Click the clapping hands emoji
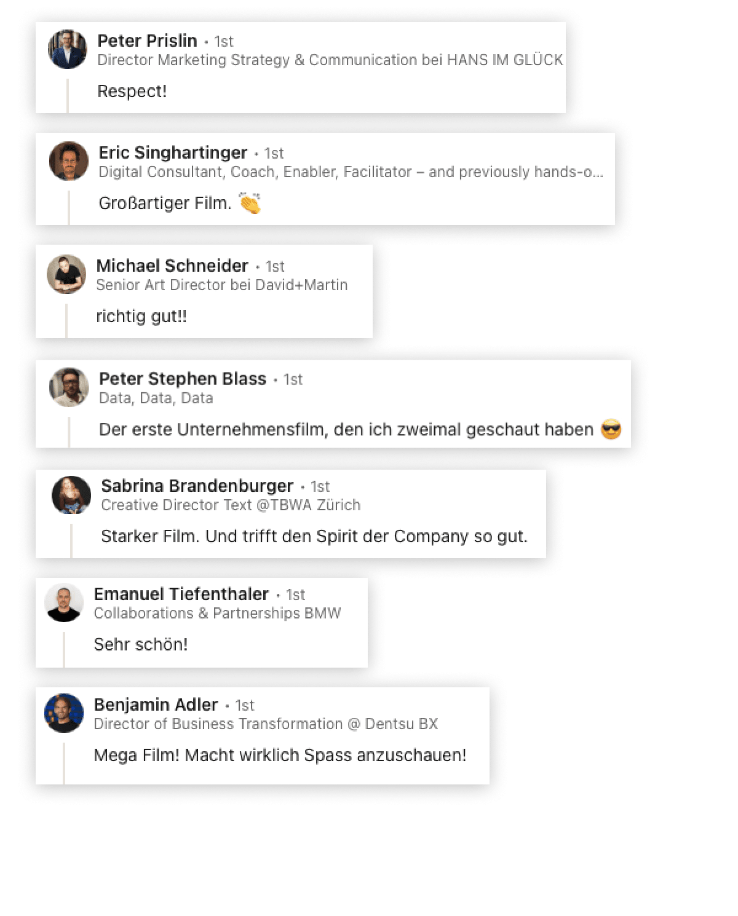This screenshot has height=916, width=738. pyautogui.click(x=250, y=202)
